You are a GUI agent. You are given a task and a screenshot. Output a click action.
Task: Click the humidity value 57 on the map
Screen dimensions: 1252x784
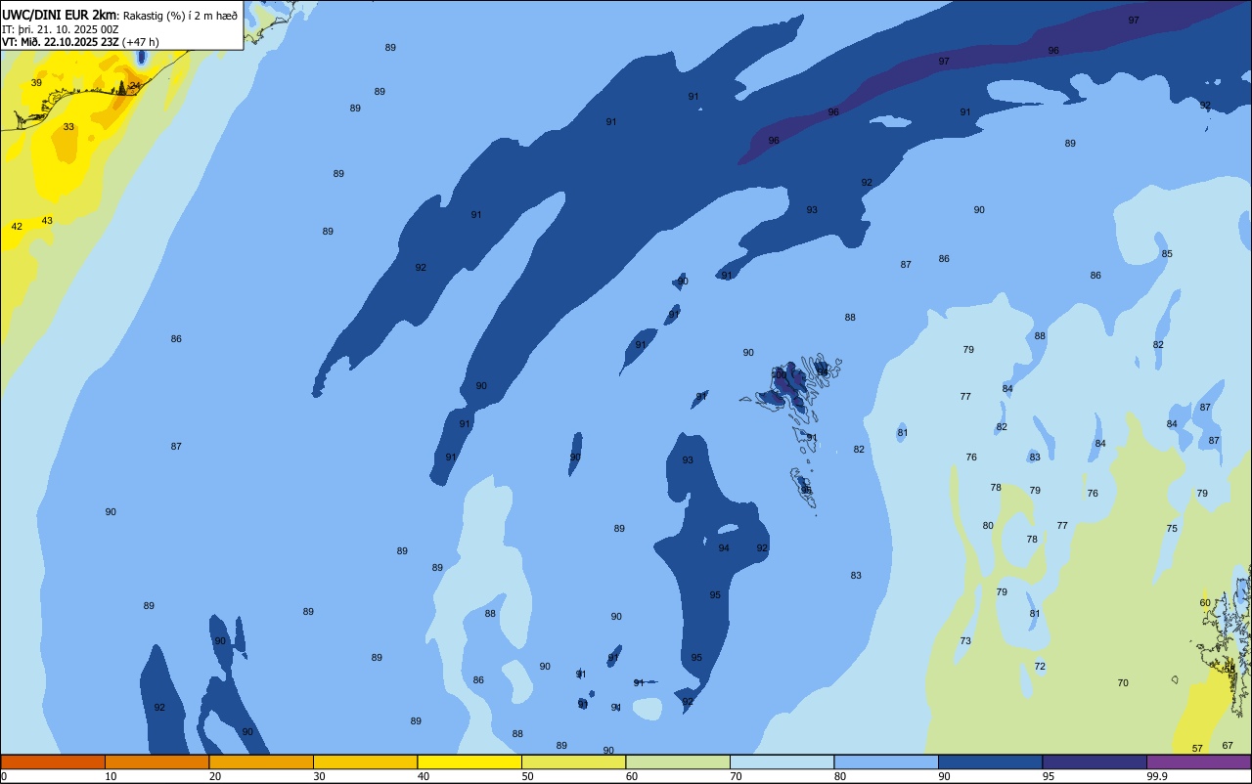click(1197, 749)
